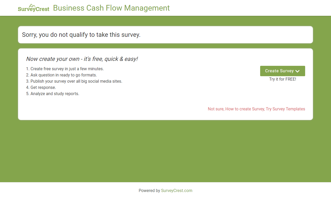The image size is (331, 199).
Task: Click the Business Cash Flow Management title
Action: pyautogui.click(x=111, y=8)
